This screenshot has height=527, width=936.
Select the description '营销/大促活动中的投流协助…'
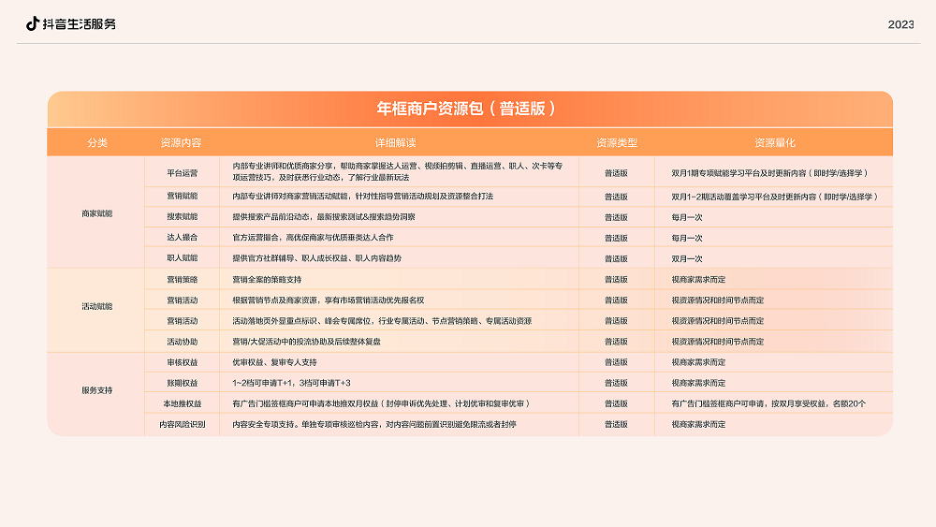pyautogui.click(x=306, y=342)
